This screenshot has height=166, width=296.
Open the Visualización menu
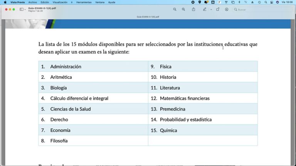point(60,2)
